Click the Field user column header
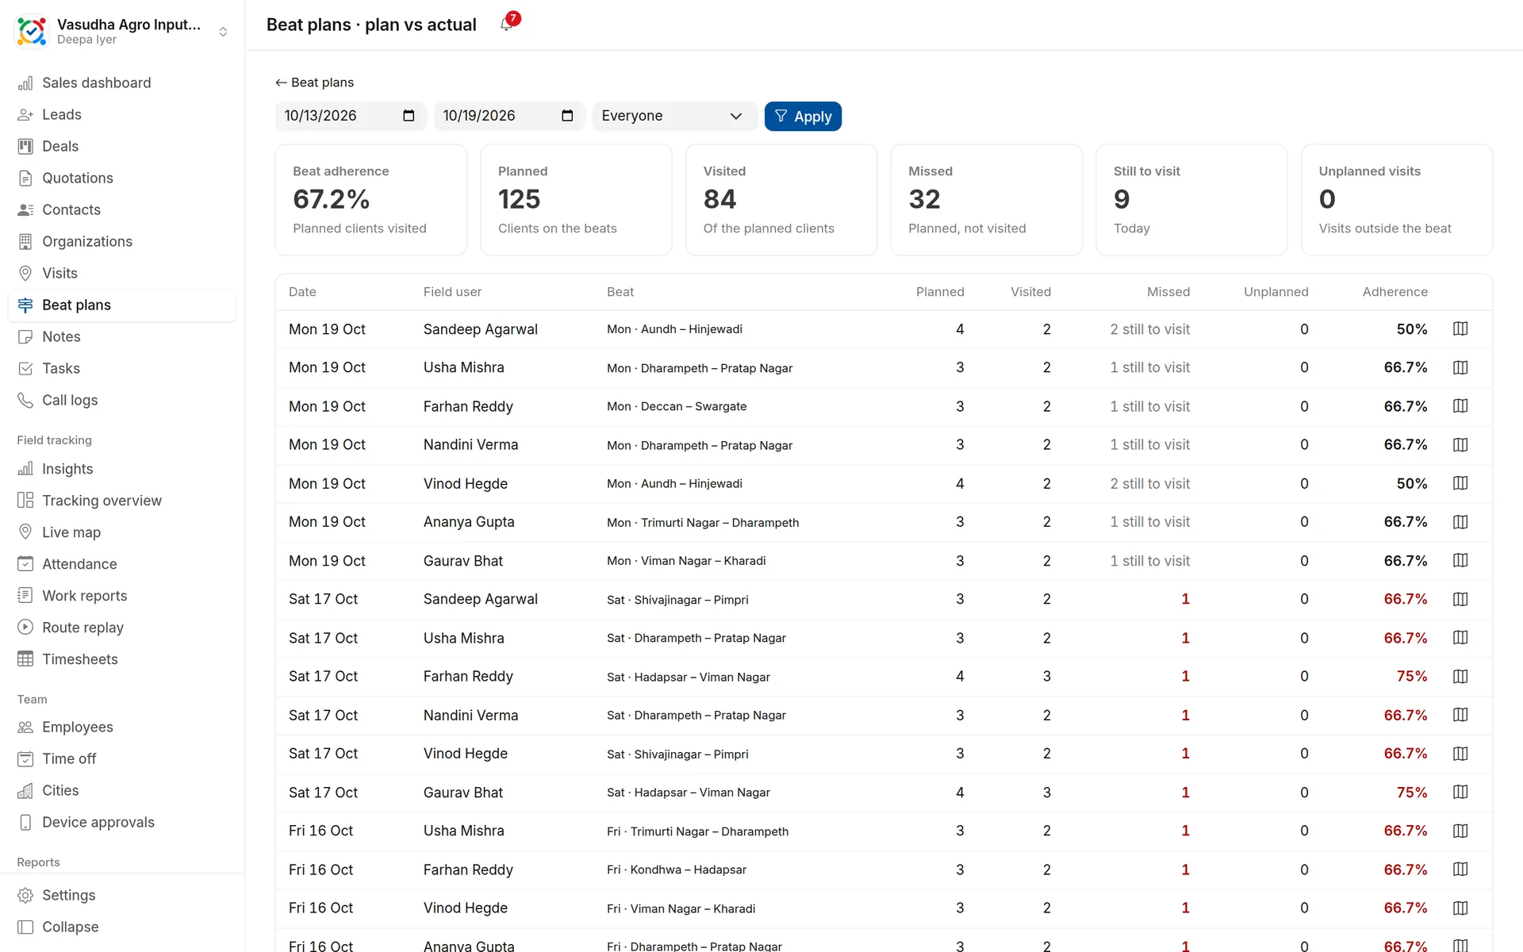 point(452,292)
